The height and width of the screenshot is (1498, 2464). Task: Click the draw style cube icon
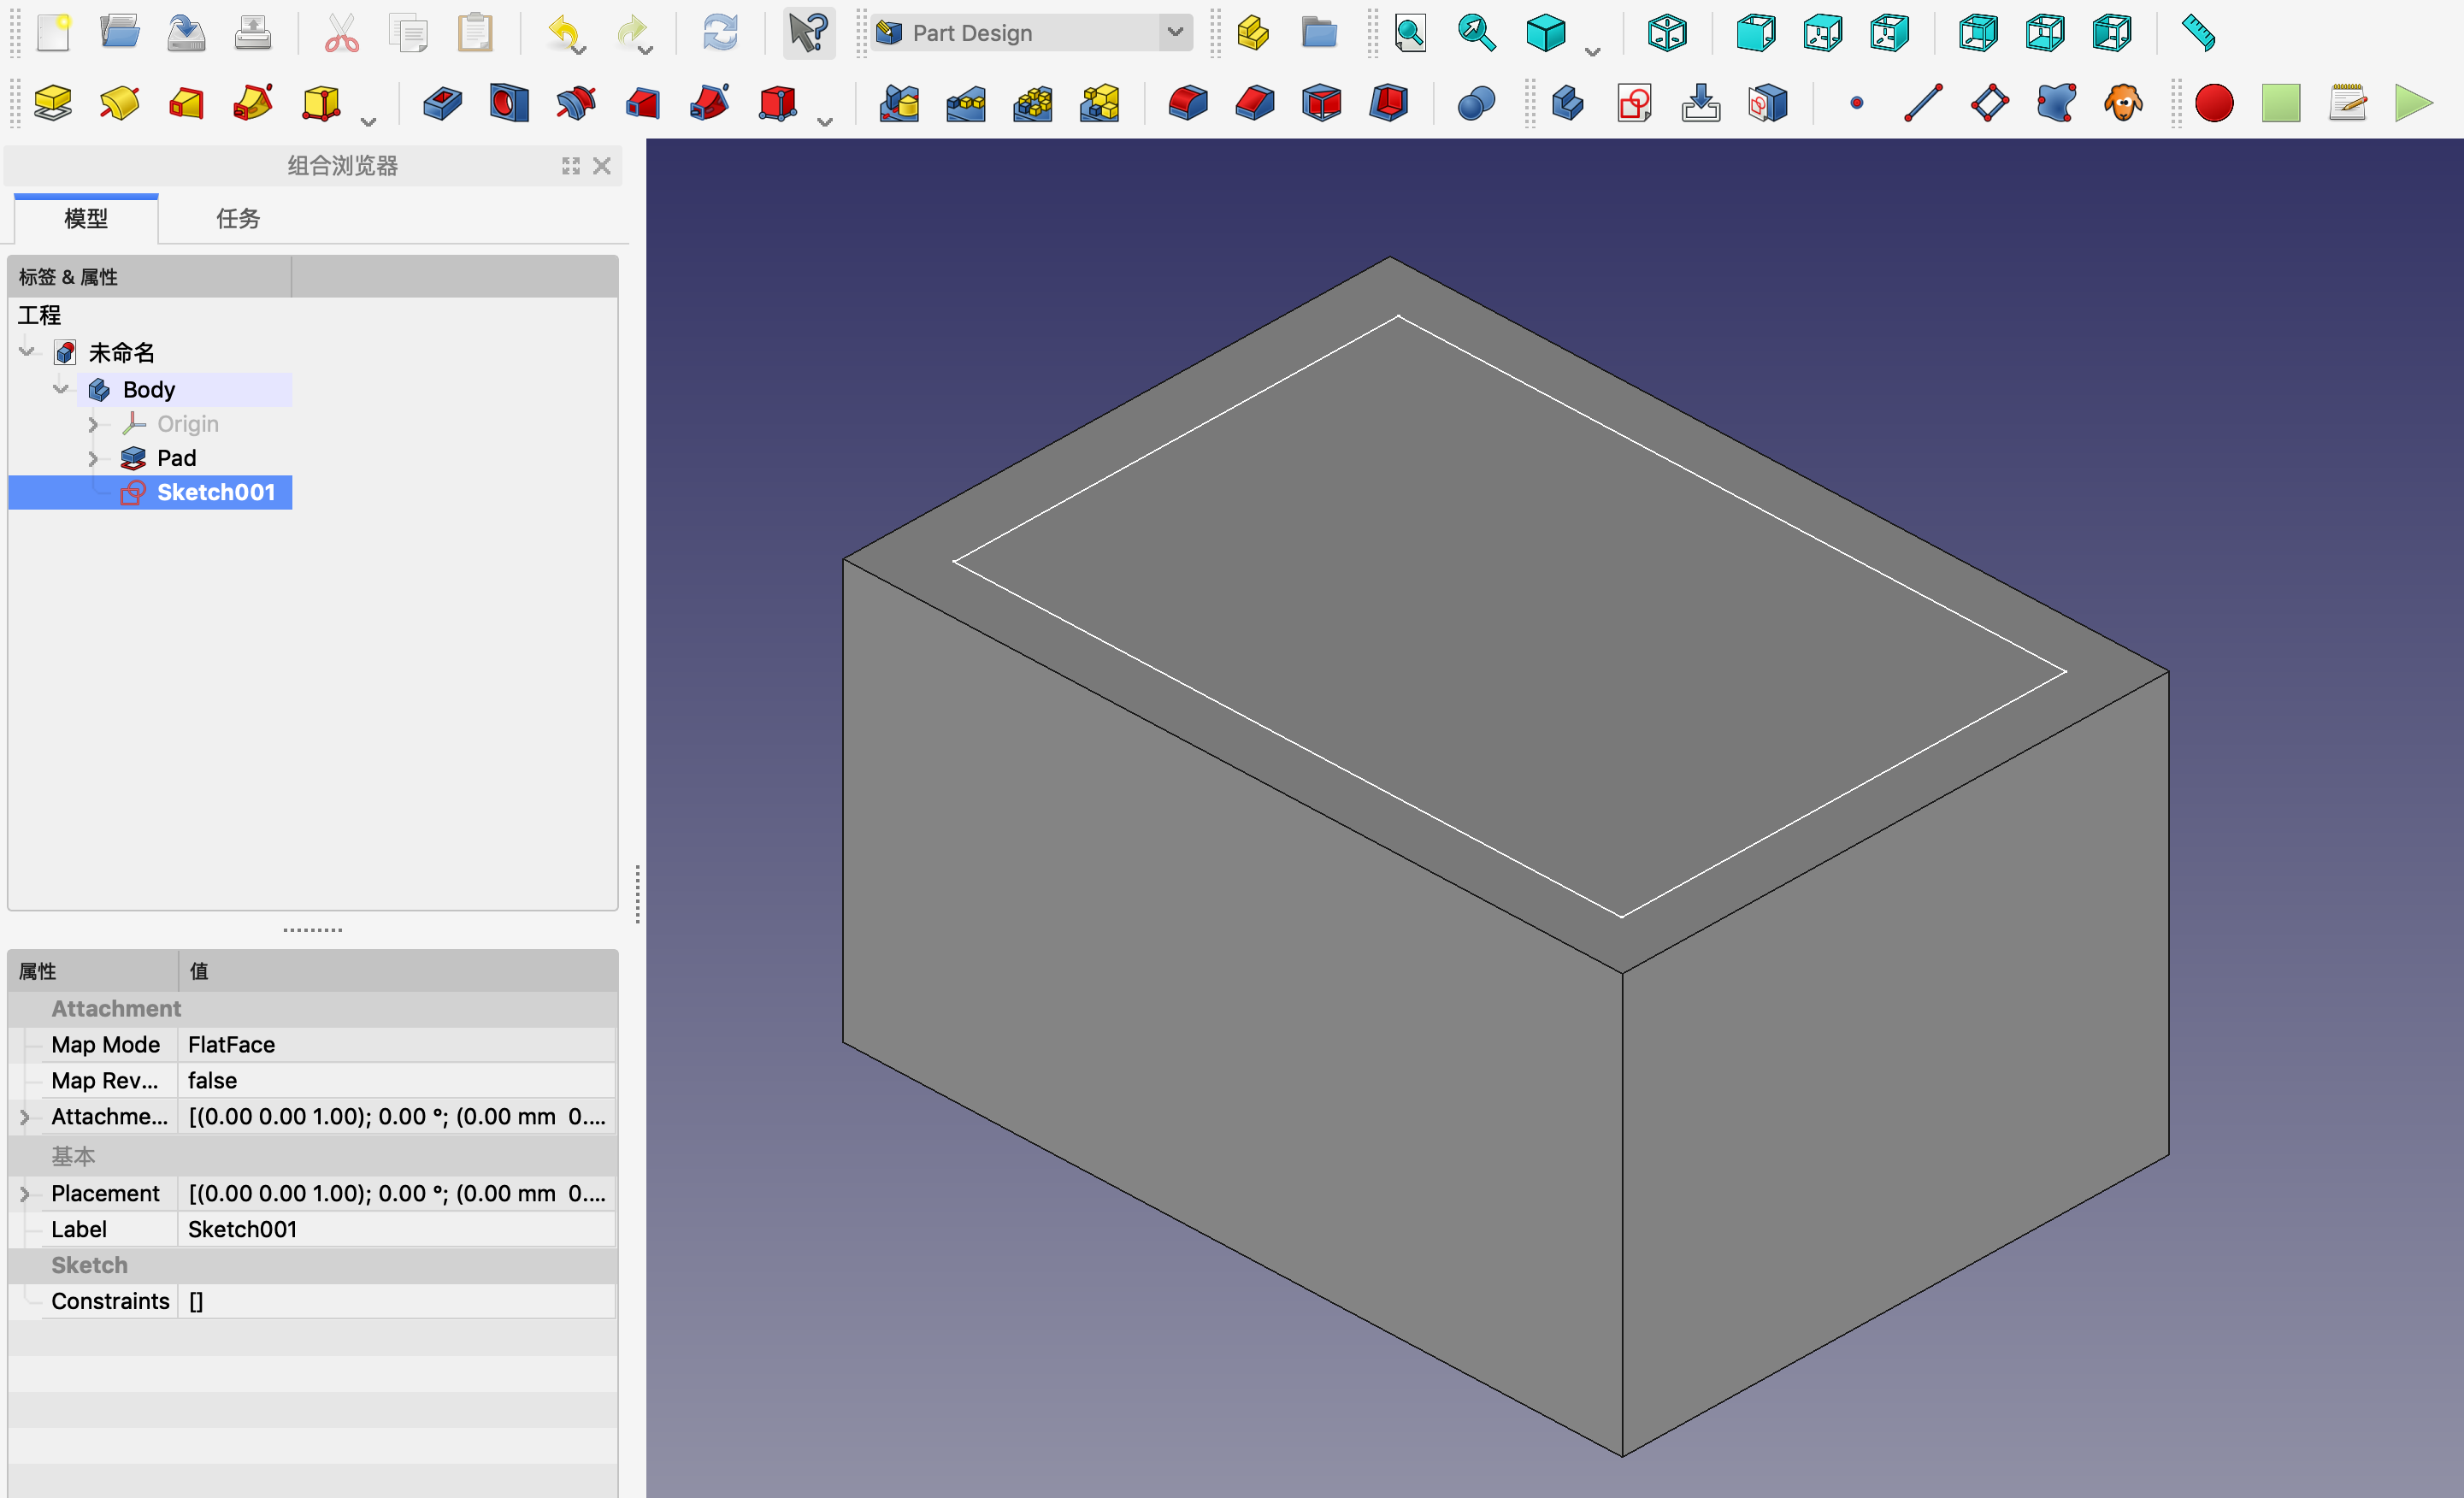tap(1545, 33)
